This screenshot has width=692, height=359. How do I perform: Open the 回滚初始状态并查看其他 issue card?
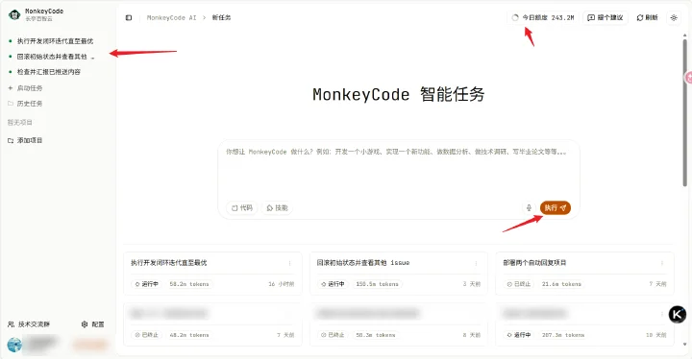coord(399,274)
